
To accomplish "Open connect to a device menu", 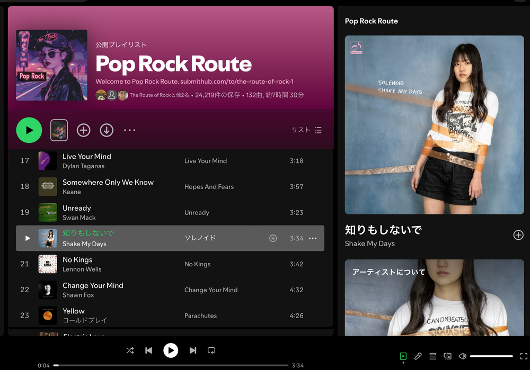I will tap(447, 356).
